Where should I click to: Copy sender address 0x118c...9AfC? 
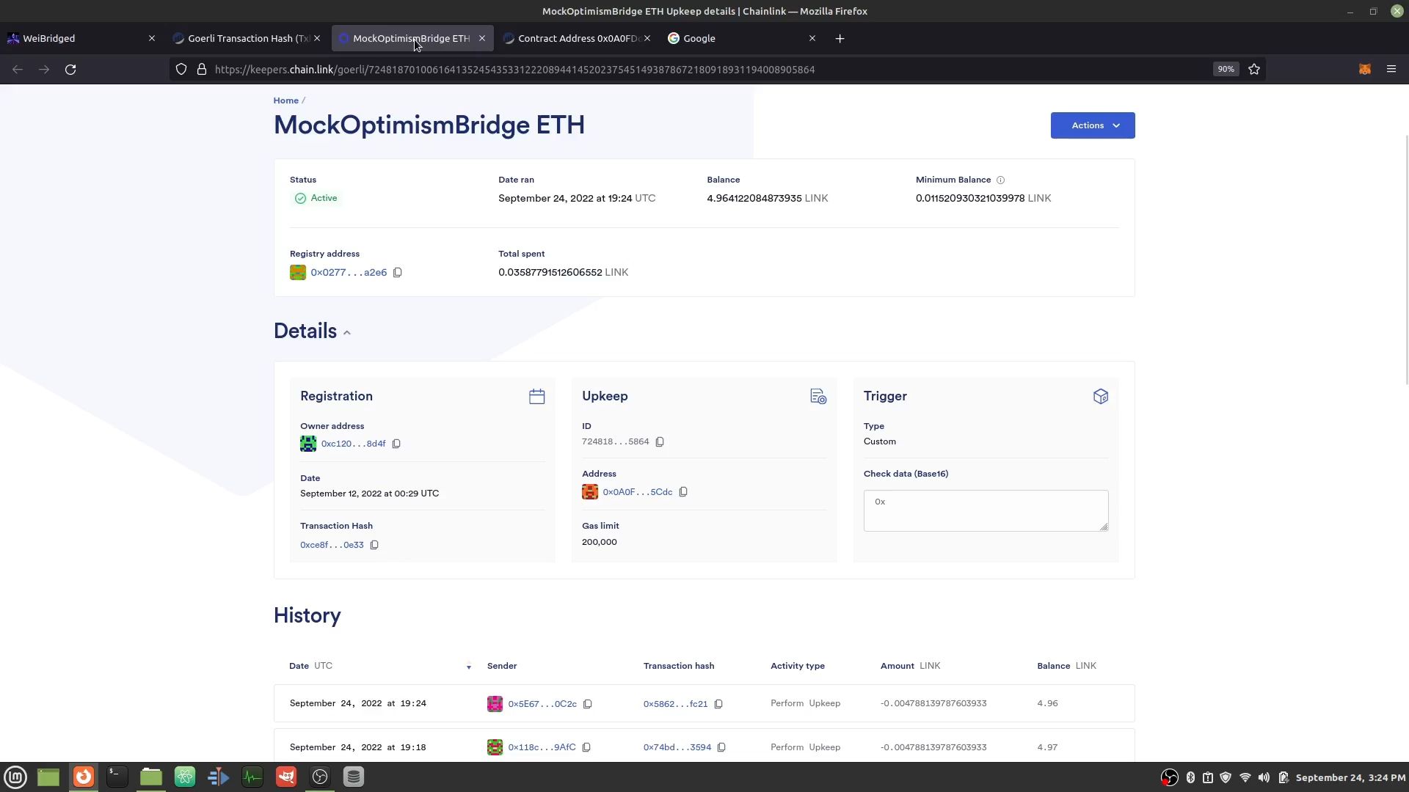coord(586,747)
